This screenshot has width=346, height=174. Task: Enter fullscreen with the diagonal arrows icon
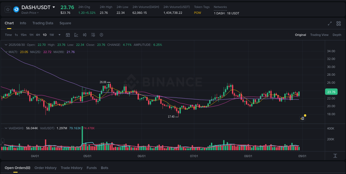(x=330, y=23)
